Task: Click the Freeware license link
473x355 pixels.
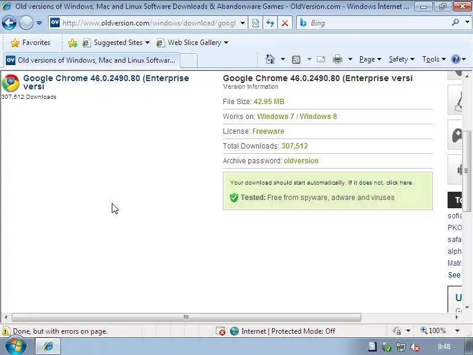Action: (268, 131)
